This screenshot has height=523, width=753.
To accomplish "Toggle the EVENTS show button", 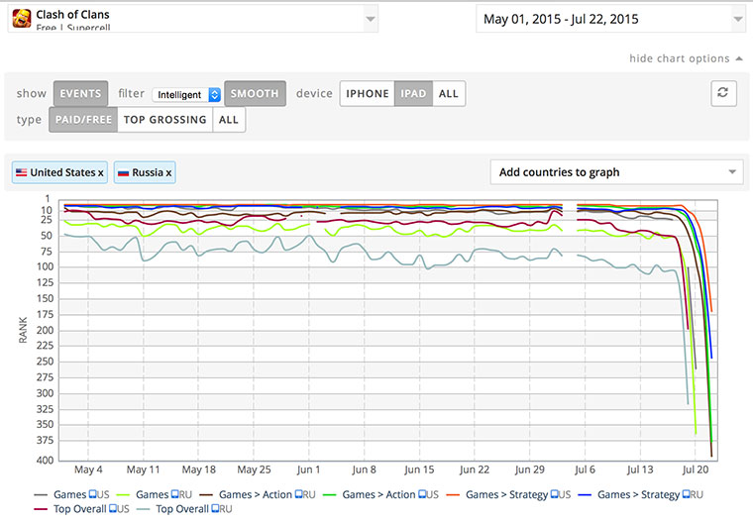I will pyautogui.click(x=80, y=94).
